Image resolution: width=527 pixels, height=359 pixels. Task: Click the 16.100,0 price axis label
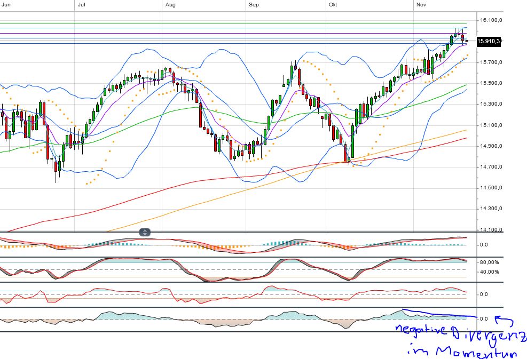[x=491, y=20]
